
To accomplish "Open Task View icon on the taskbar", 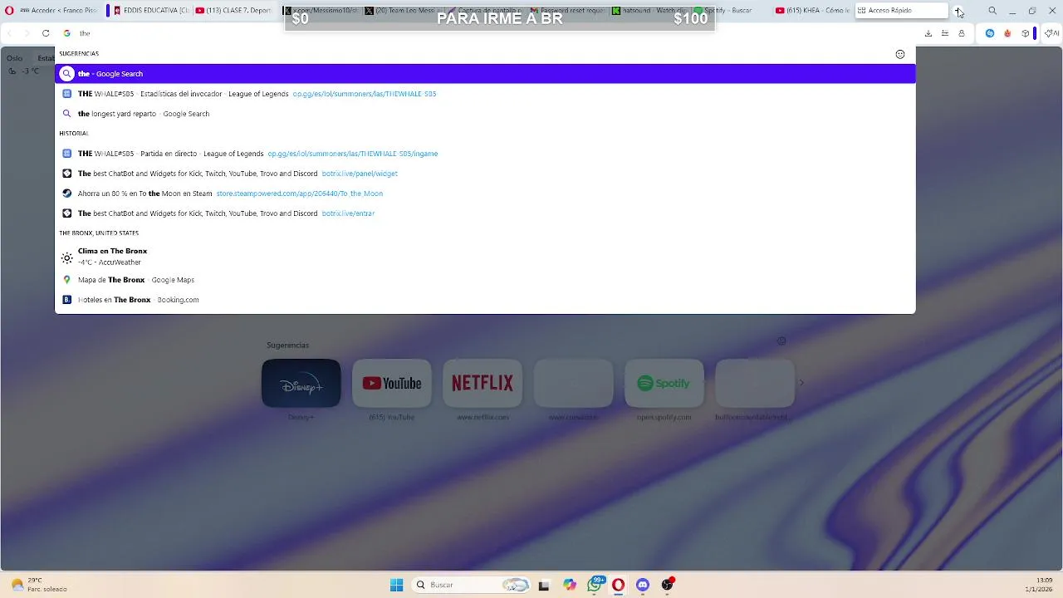I will point(544,585).
